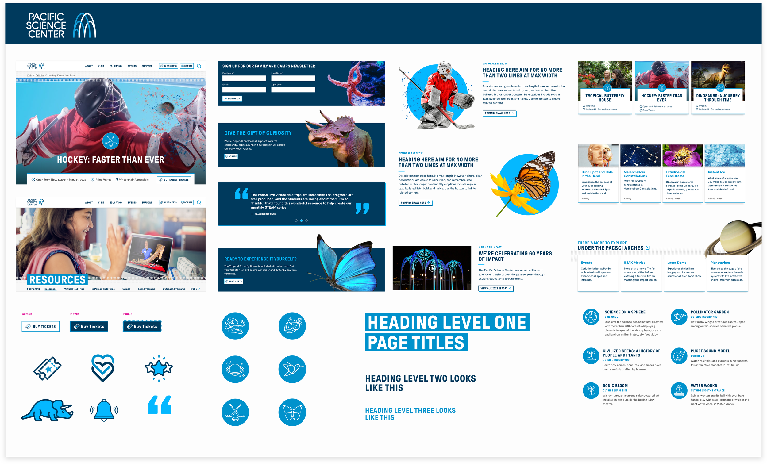
Task: Click the arrow beside Under the PacSci Arches
Action: [648, 248]
